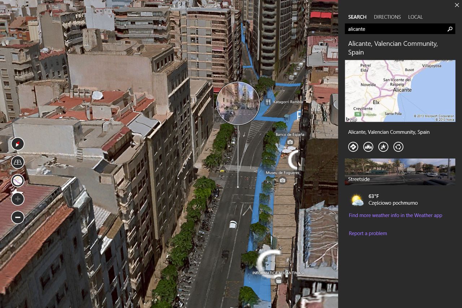Click the Museu de Fogueres label

tap(283, 173)
